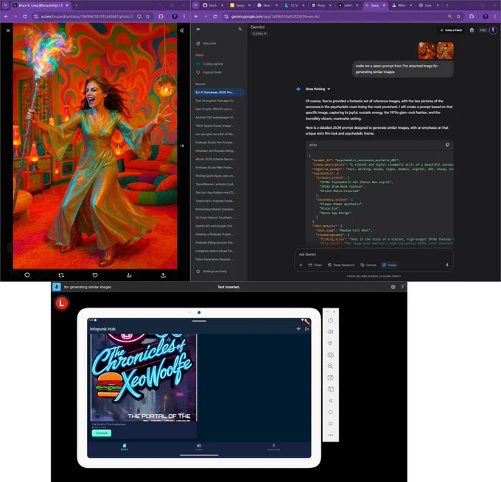Lower emulator volume
This screenshot has width=501, height=482.
[330, 343]
